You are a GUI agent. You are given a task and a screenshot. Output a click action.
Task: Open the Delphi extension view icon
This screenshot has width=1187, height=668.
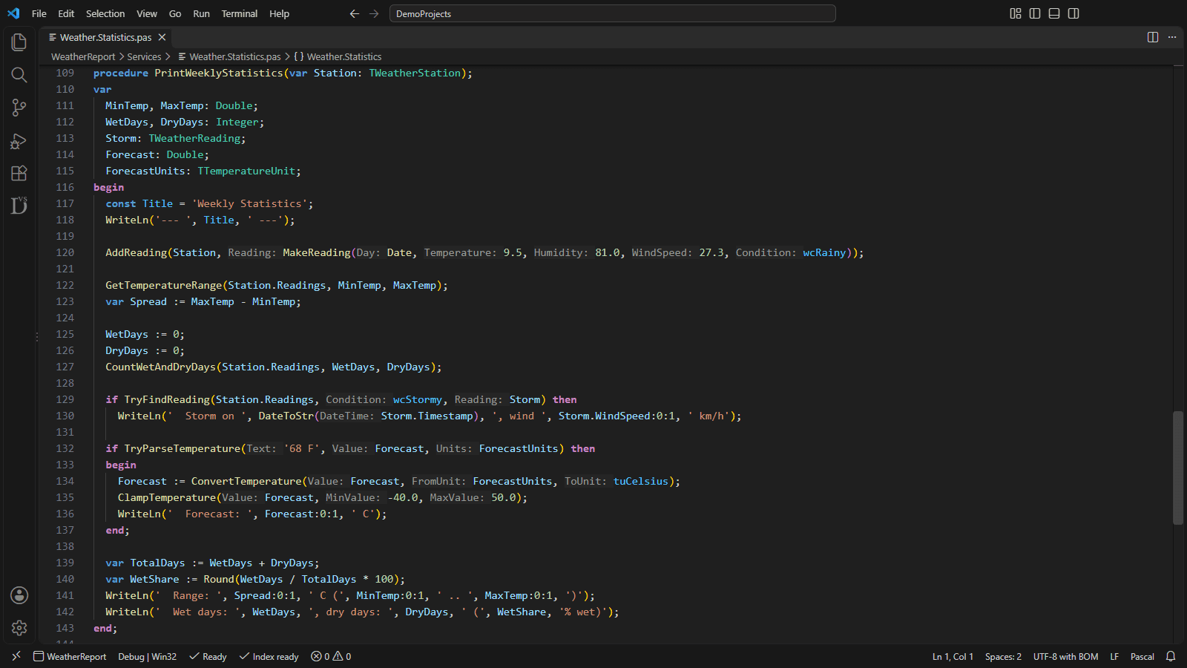coord(19,206)
